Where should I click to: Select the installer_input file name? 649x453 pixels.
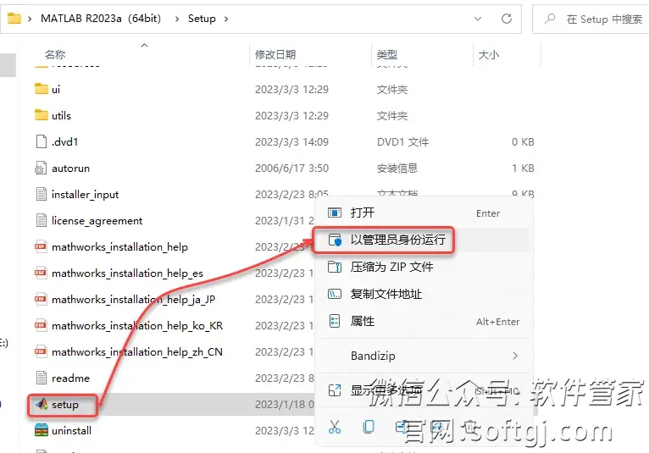click(86, 195)
